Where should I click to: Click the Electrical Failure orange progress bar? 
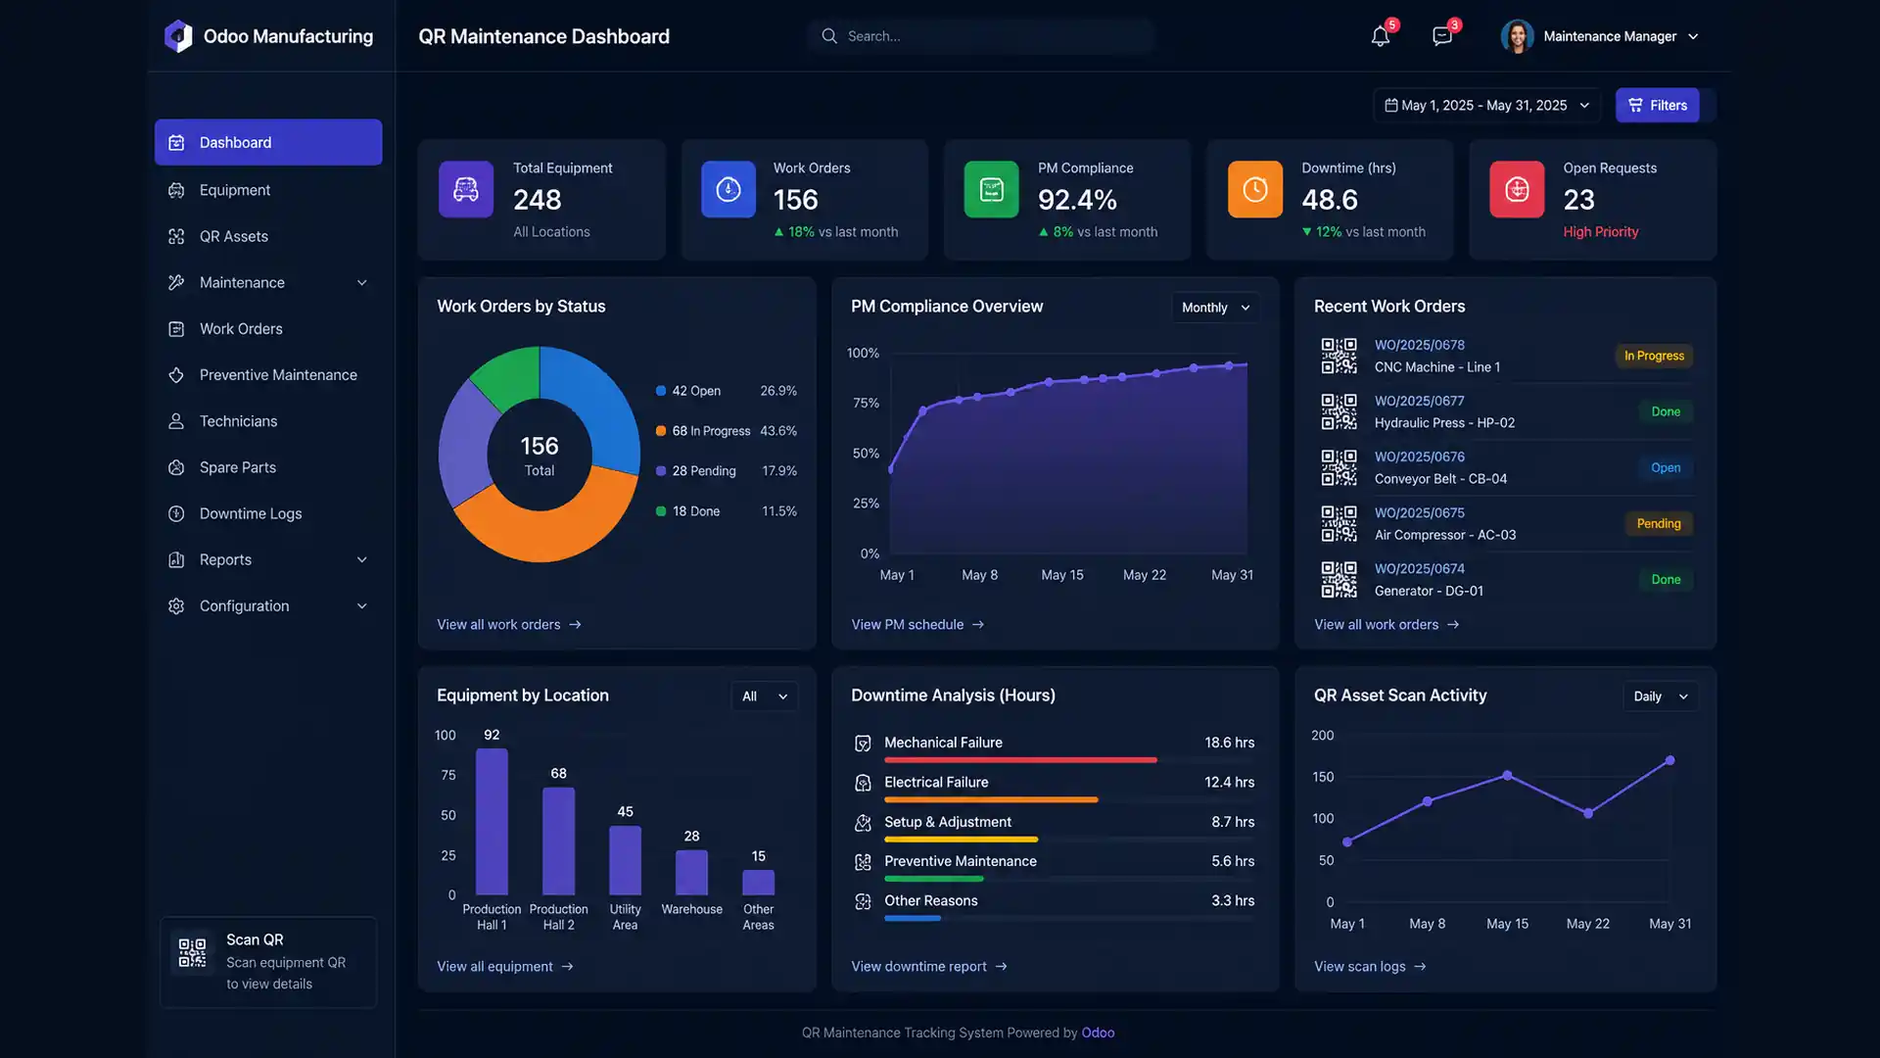pyautogui.click(x=991, y=799)
